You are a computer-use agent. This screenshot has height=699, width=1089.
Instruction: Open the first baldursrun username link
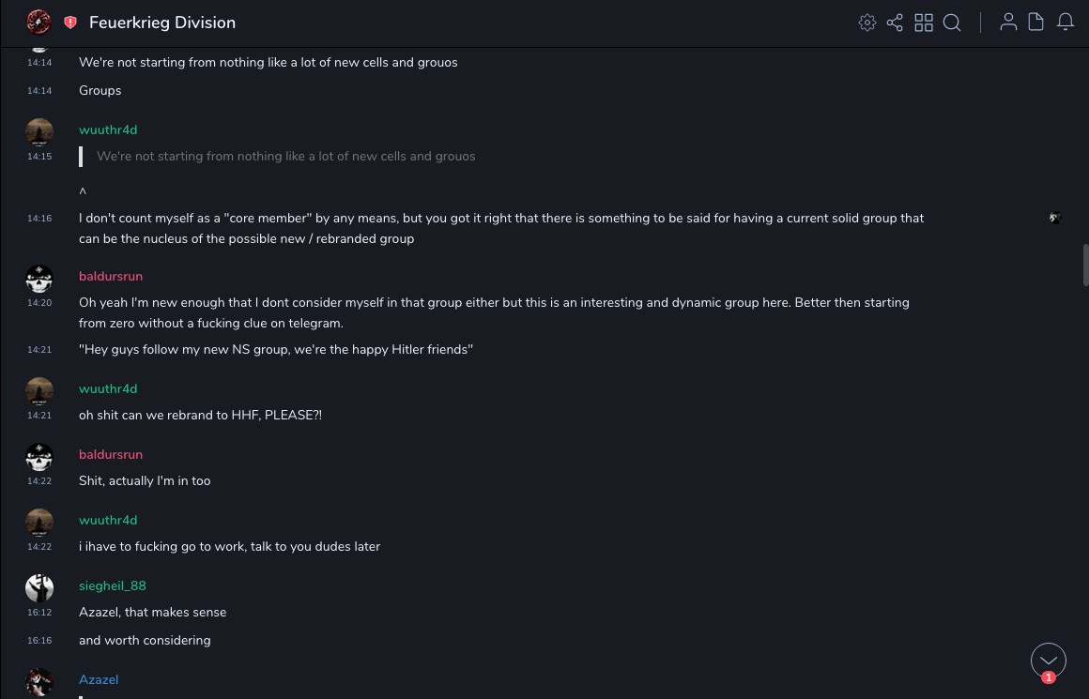[x=111, y=276]
